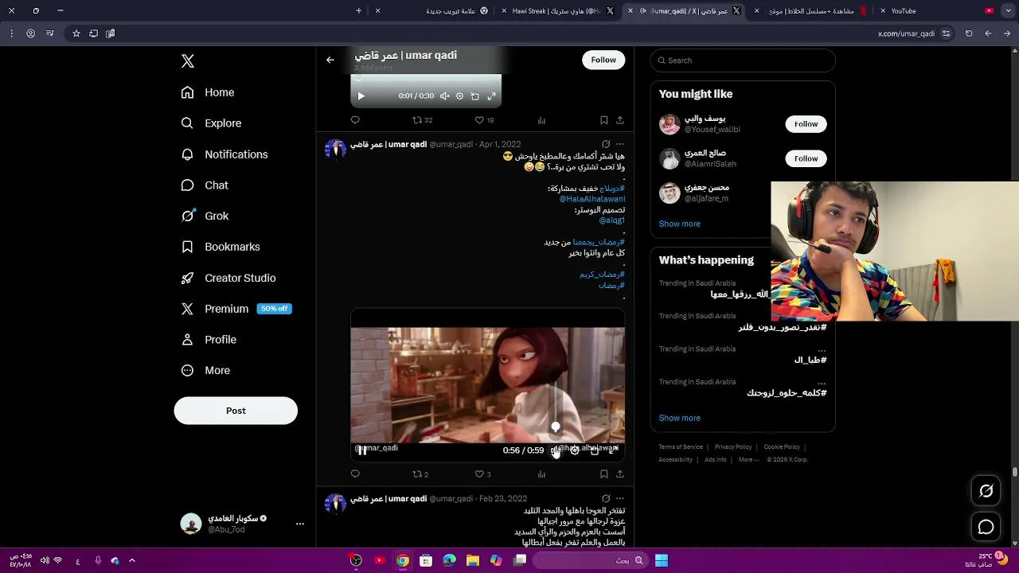
Task: Click the X logo in the sidebar
Action: [188, 61]
